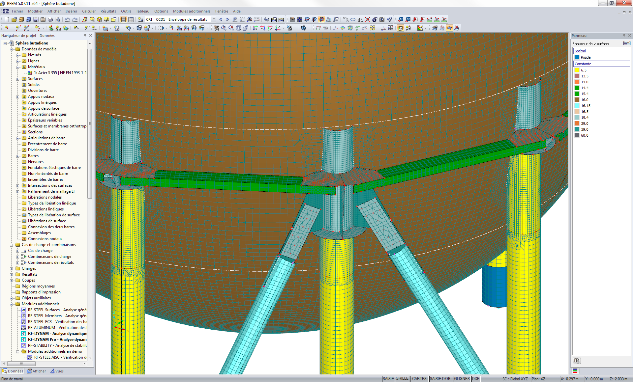The width and height of the screenshot is (633, 382).
Task: Click the brown 16.0 thickness swatch
Action: [577, 100]
